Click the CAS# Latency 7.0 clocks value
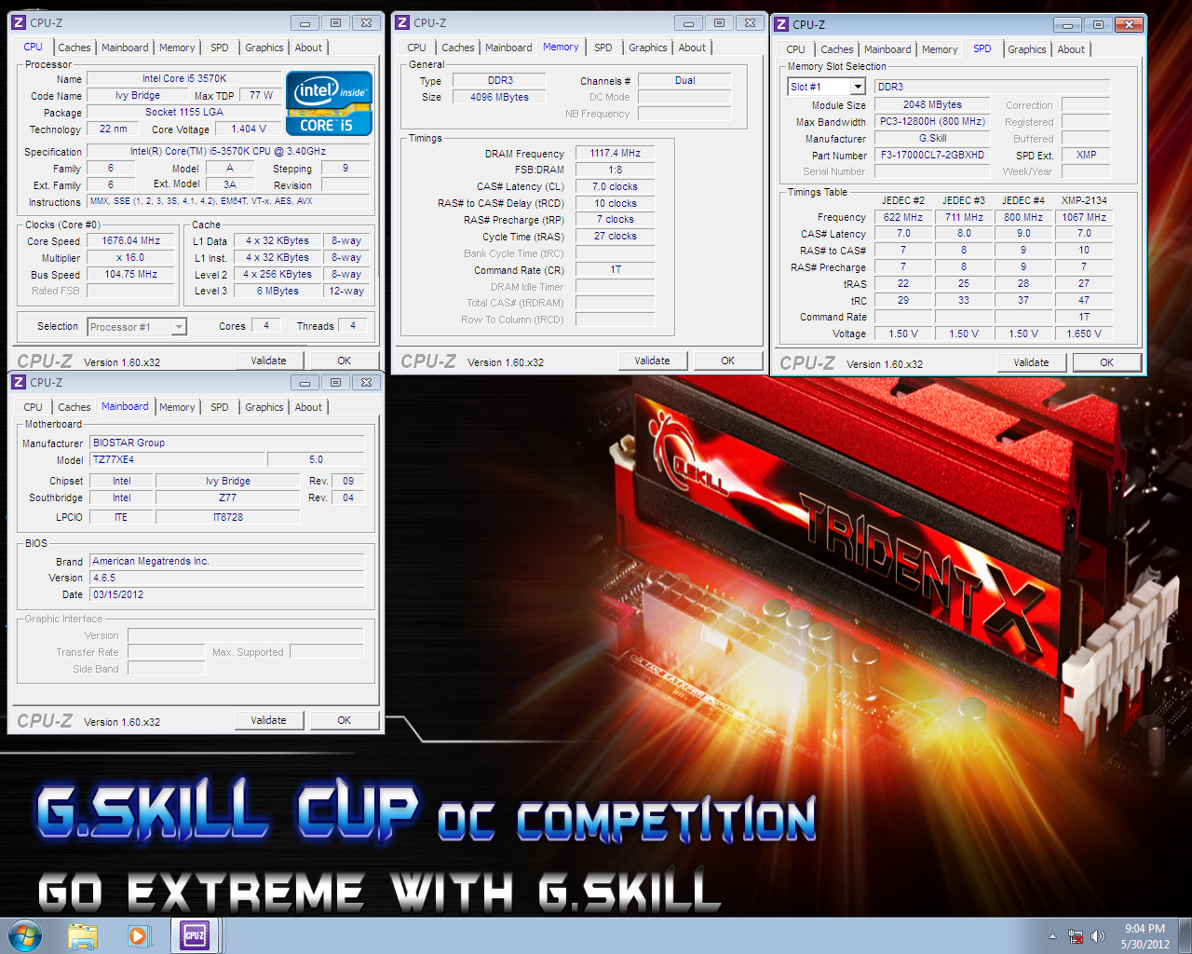Image resolution: width=1192 pixels, height=954 pixels. click(x=615, y=186)
